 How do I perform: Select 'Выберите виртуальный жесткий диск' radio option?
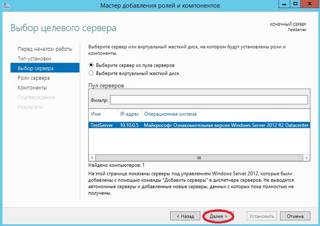pos(91,73)
